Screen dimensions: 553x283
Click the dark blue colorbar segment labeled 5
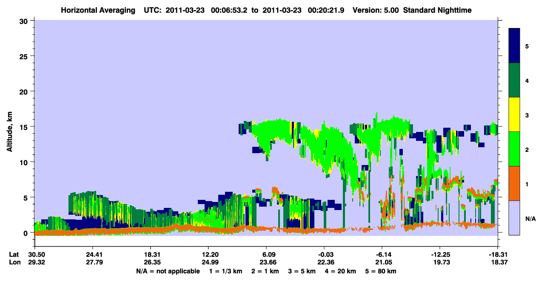514,46
